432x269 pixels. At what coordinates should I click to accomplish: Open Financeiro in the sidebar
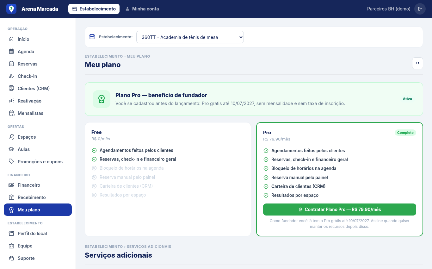click(x=38, y=185)
